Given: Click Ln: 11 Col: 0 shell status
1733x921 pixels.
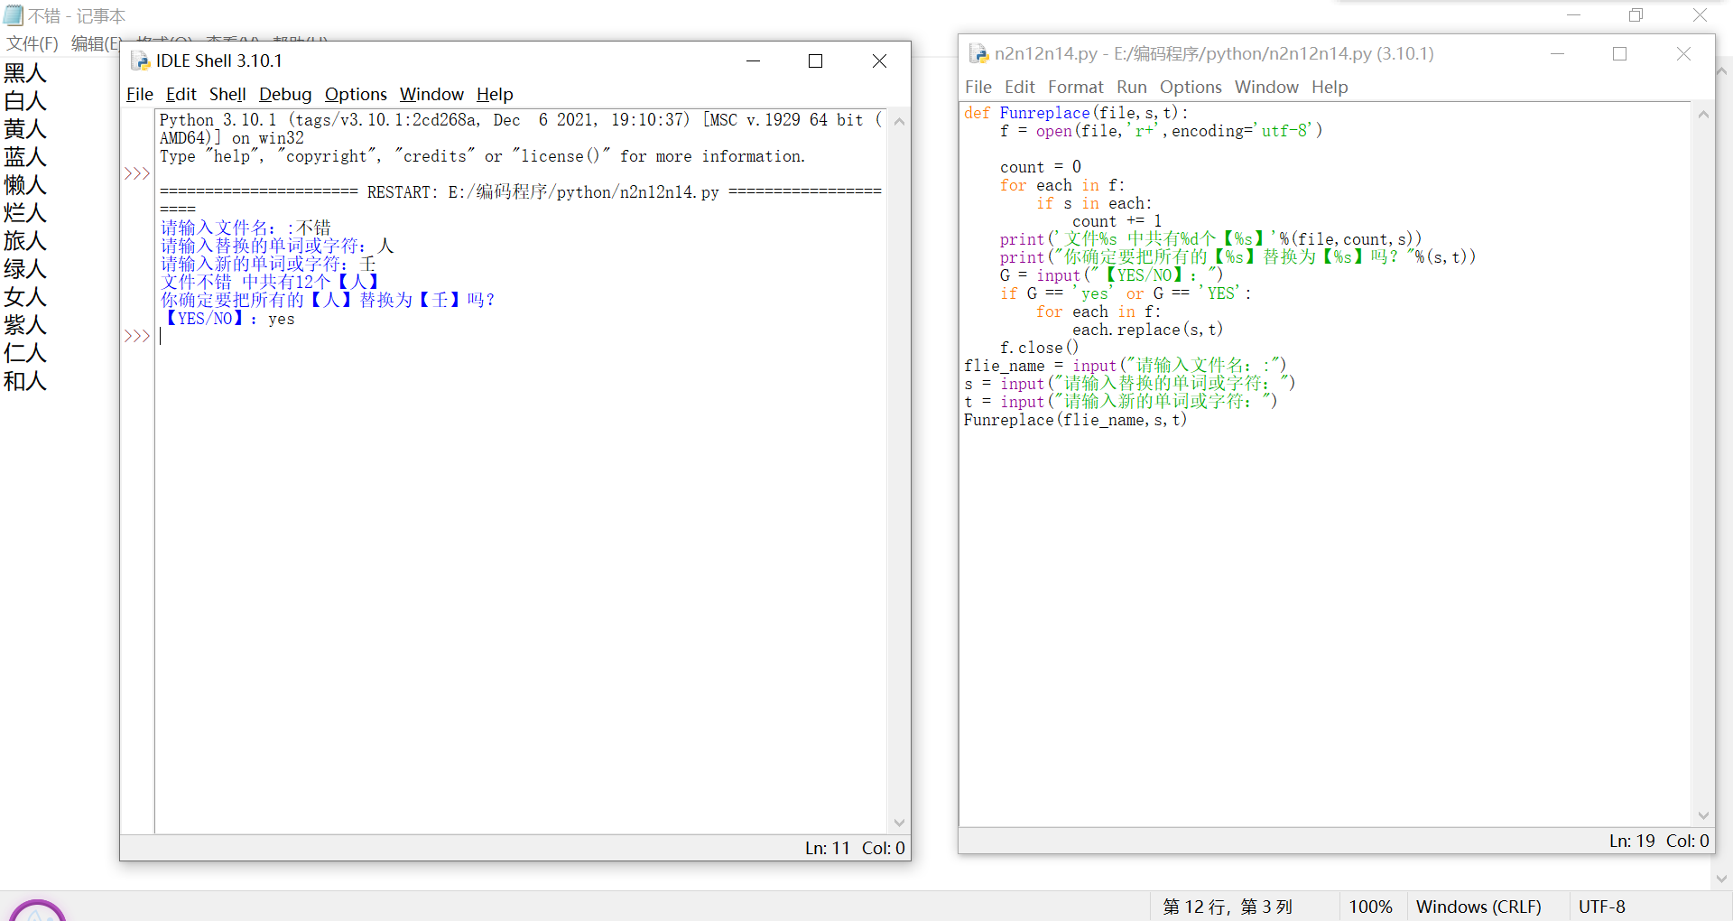Looking at the screenshot, I should pos(855,848).
